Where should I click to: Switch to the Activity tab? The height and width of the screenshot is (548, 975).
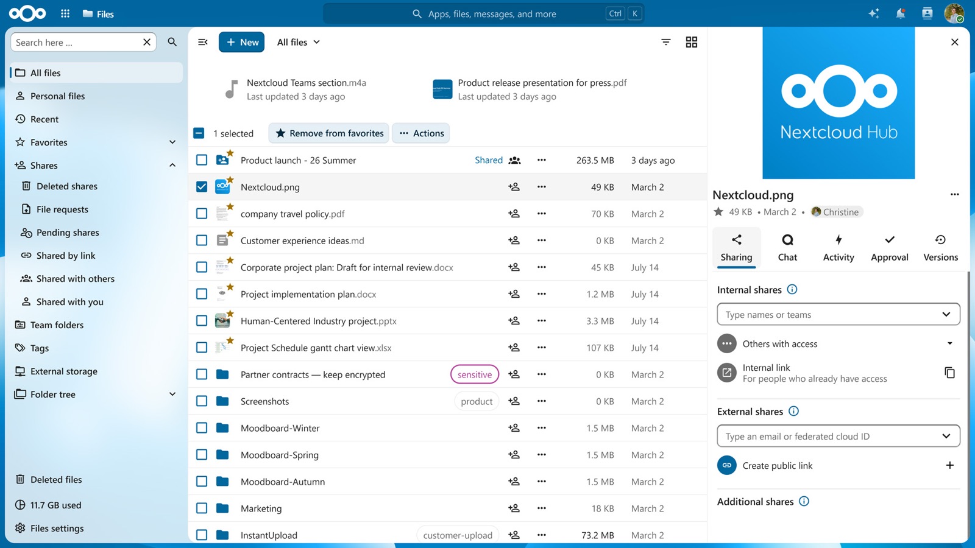pyautogui.click(x=838, y=248)
